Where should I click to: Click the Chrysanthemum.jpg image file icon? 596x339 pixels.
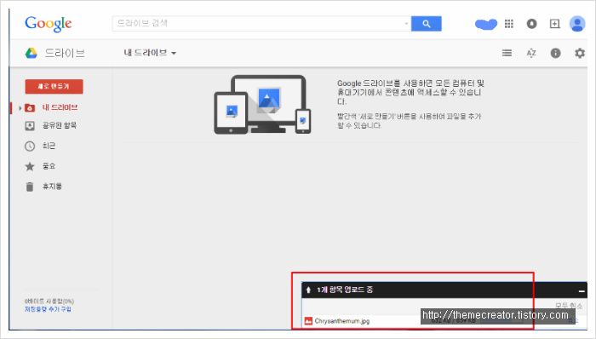coord(308,321)
